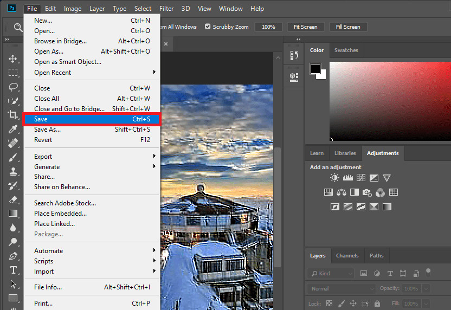Select the Move tool
The height and width of the screenshot is (310, 451).
click(13, 59)
